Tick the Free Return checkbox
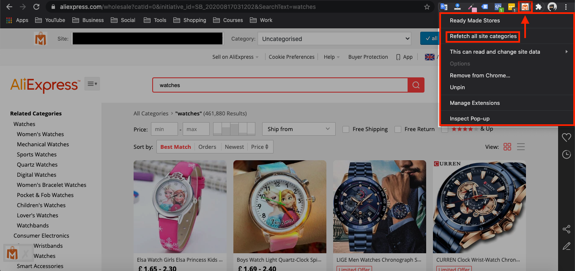The width and height of the screenshot is (575, 271). (397, 129)
